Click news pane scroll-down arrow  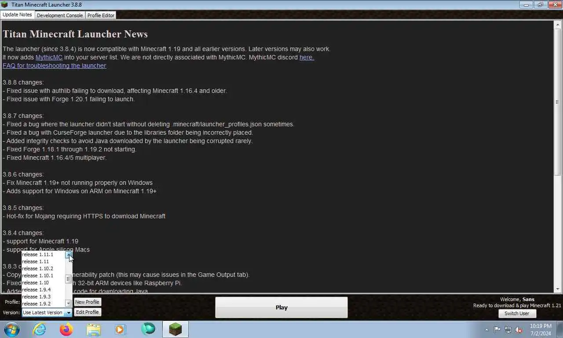click(x=557, y=289)
